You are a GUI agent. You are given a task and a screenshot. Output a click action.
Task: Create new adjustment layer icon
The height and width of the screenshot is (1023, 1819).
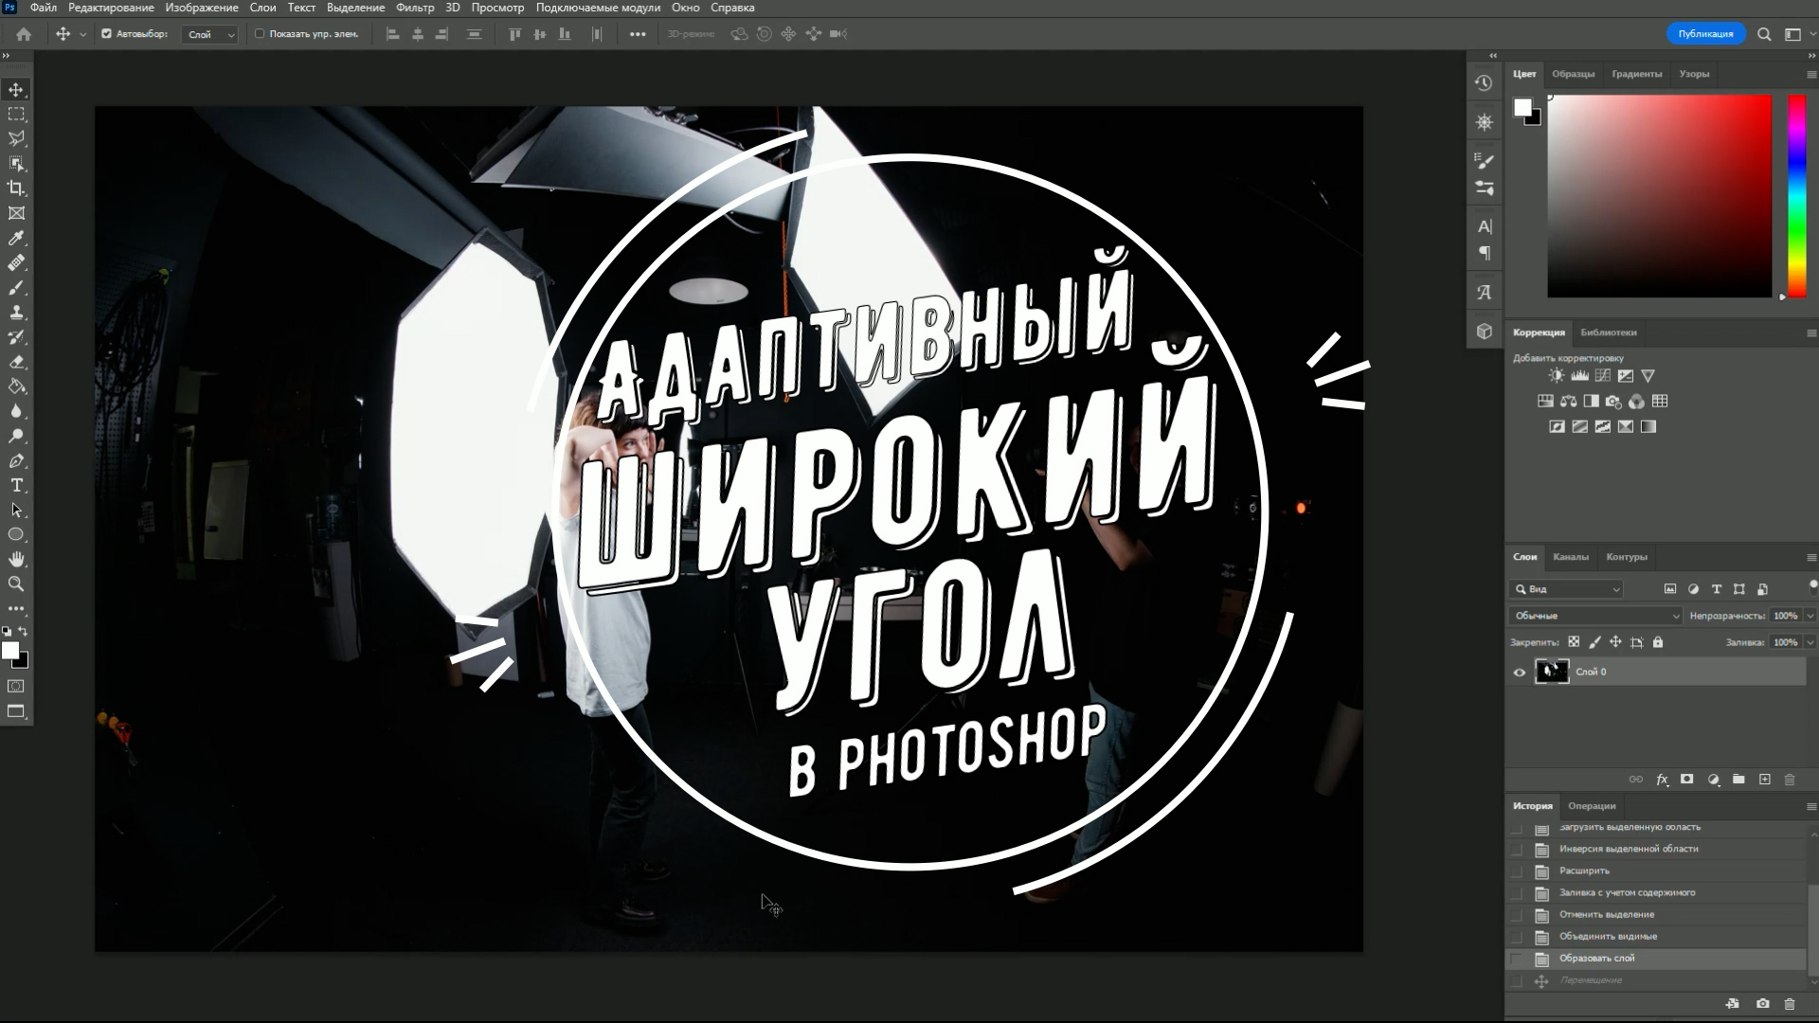tap(1713, 780)
